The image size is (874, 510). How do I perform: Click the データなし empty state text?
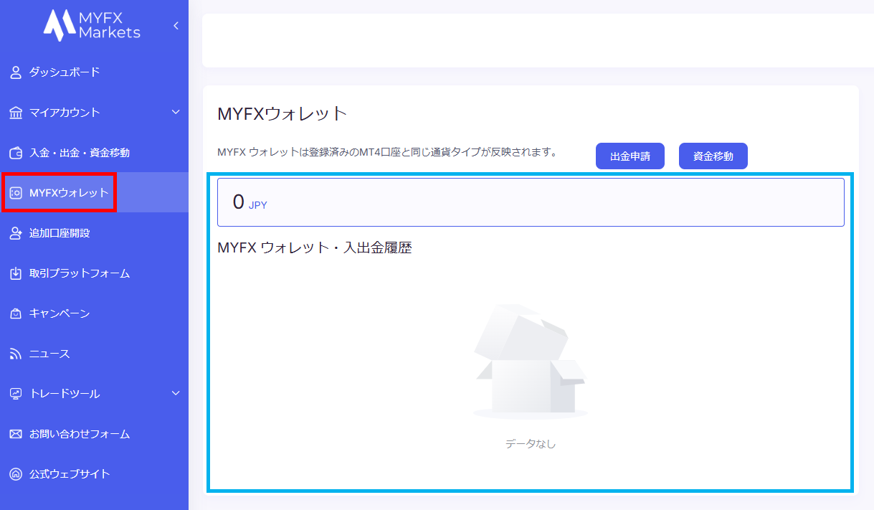(531, 444)
